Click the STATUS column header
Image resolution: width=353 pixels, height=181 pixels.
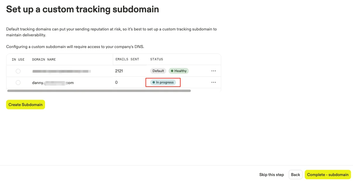point(157,59)
